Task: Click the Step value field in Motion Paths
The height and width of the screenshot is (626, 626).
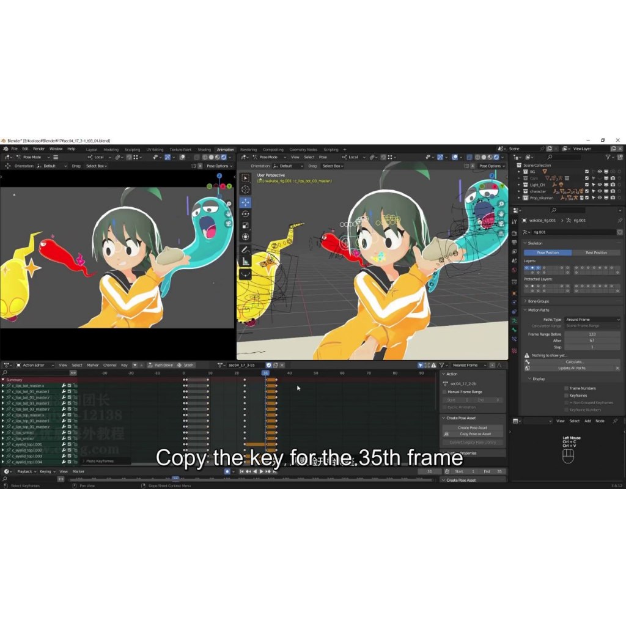Action: click(x=592, y=347)
